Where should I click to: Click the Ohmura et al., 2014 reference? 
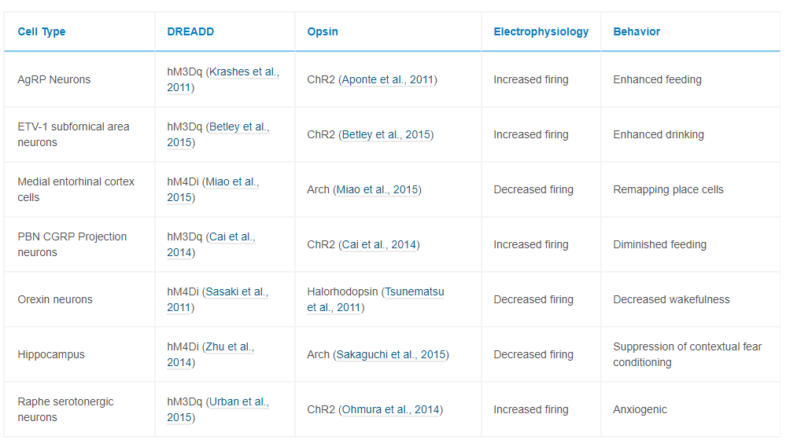click(390, 409)
